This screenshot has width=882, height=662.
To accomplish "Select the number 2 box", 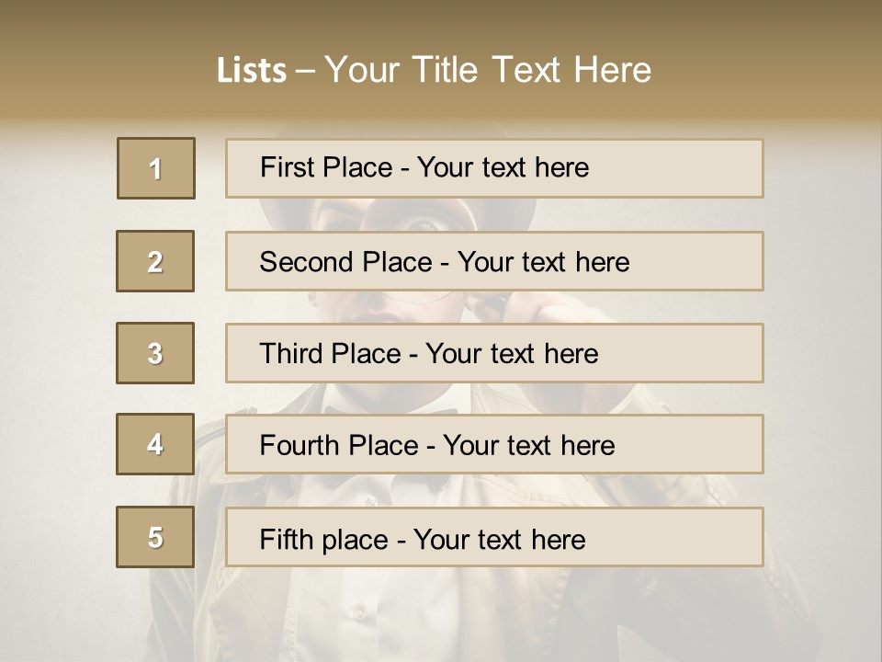I will (x=155, y=261).
